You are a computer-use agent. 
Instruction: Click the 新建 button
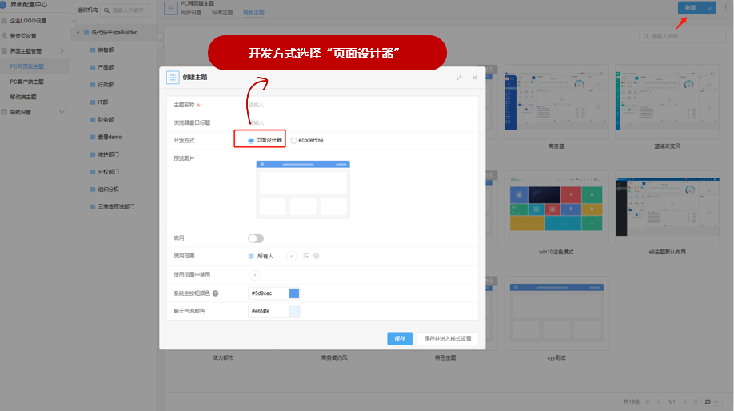click(691, 8)
